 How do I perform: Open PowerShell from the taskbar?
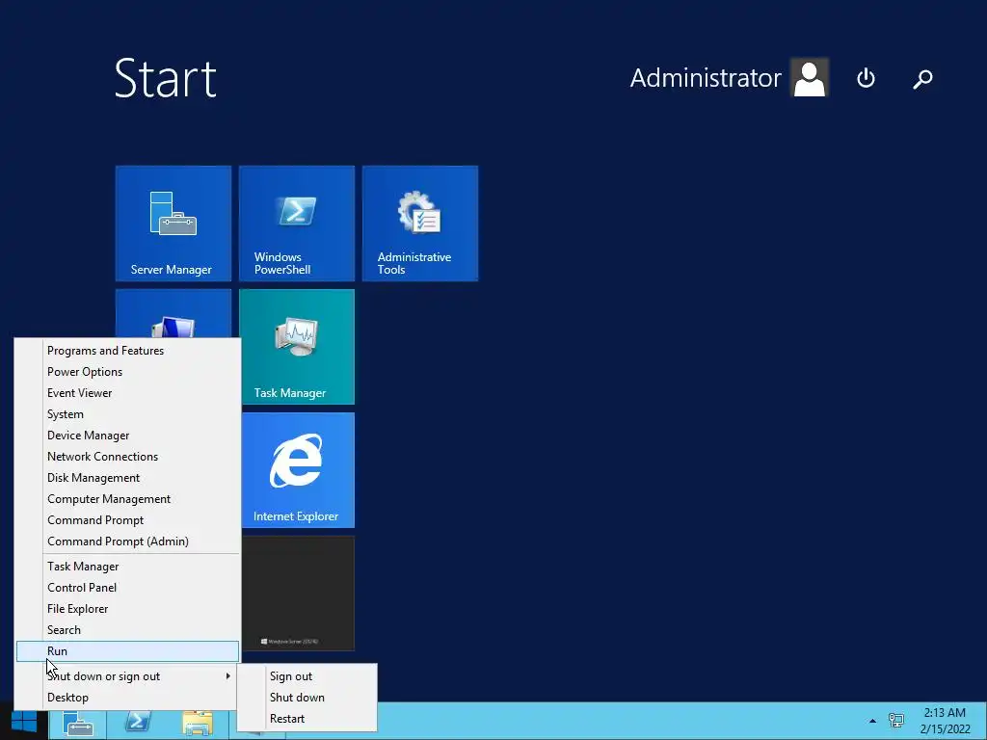[x=137, y=722]
